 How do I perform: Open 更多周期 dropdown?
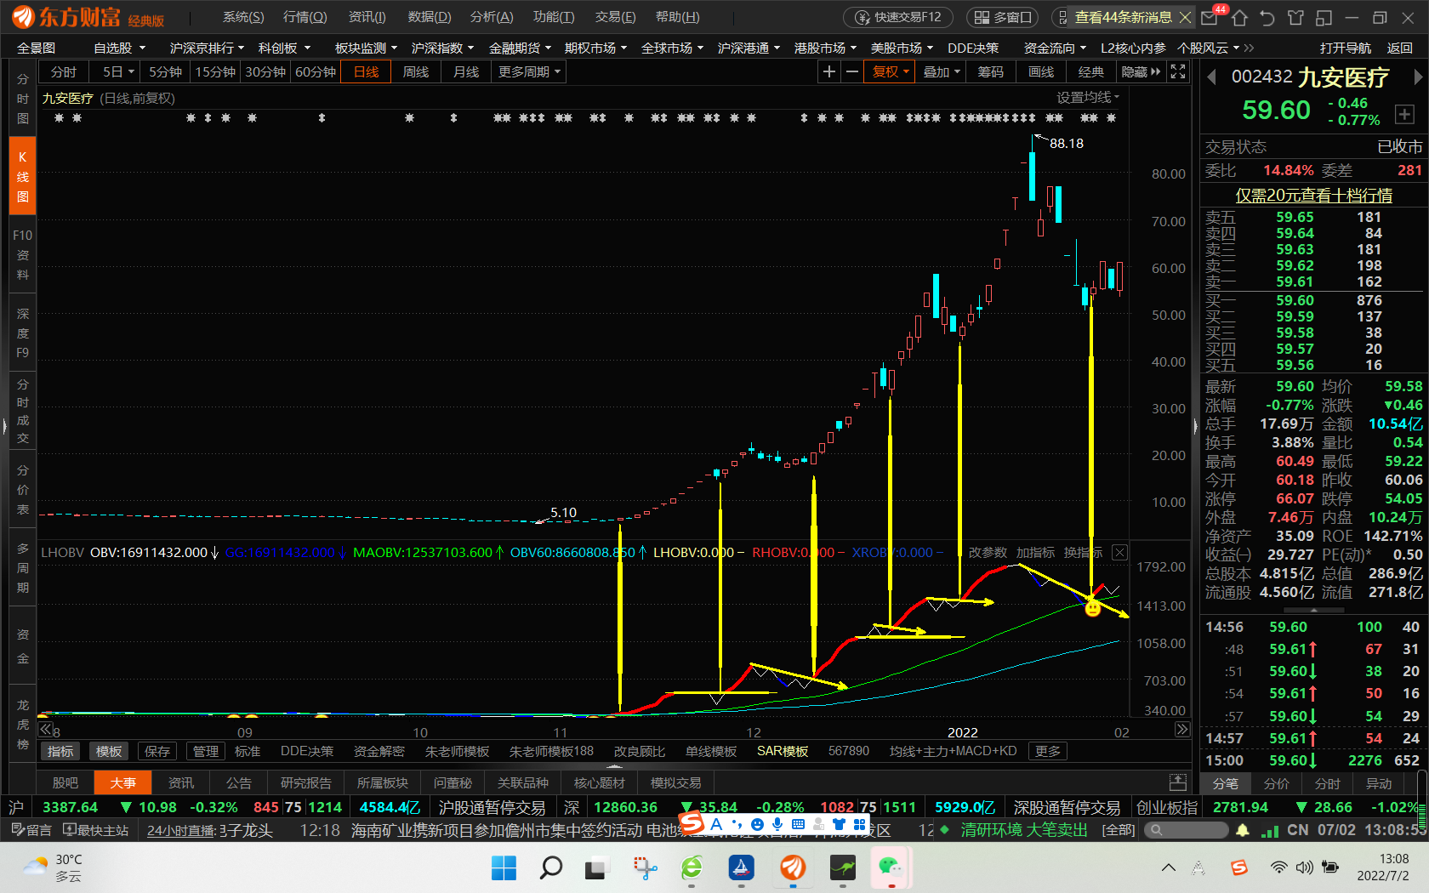[529, 72]
